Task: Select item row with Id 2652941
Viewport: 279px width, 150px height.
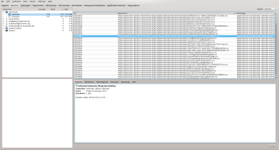Action: pyautogui.click(x=174, y=48)
